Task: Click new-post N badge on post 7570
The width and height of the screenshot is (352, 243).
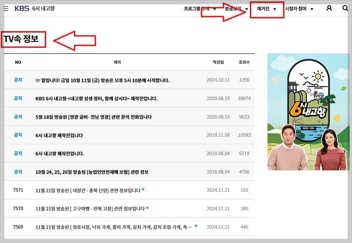Action: (147, 207)
